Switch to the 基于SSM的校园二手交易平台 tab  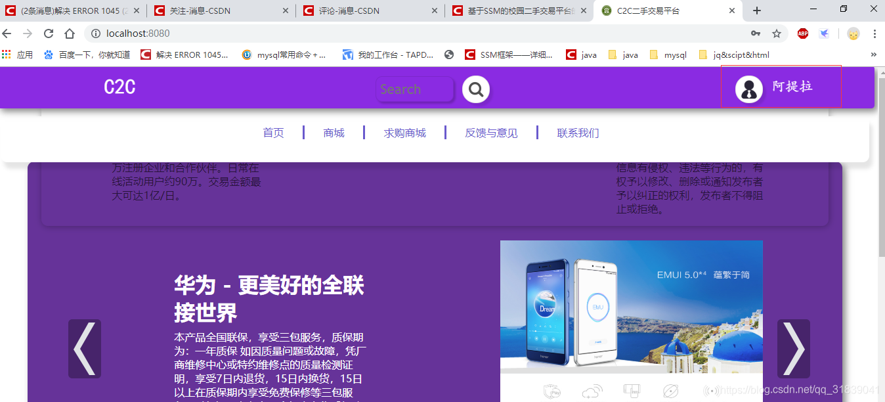point(519,11)
